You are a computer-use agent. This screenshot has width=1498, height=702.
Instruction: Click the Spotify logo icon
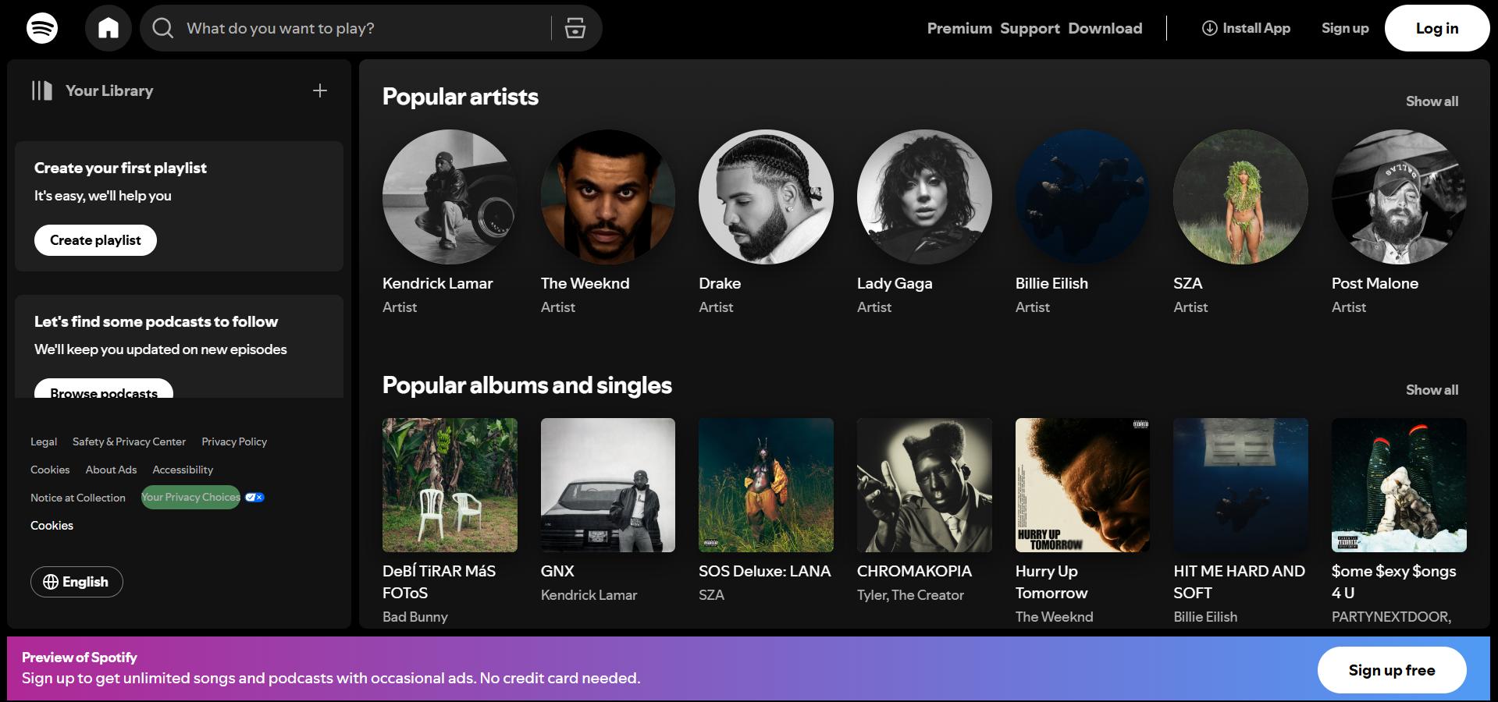click(x=42, y=29)
